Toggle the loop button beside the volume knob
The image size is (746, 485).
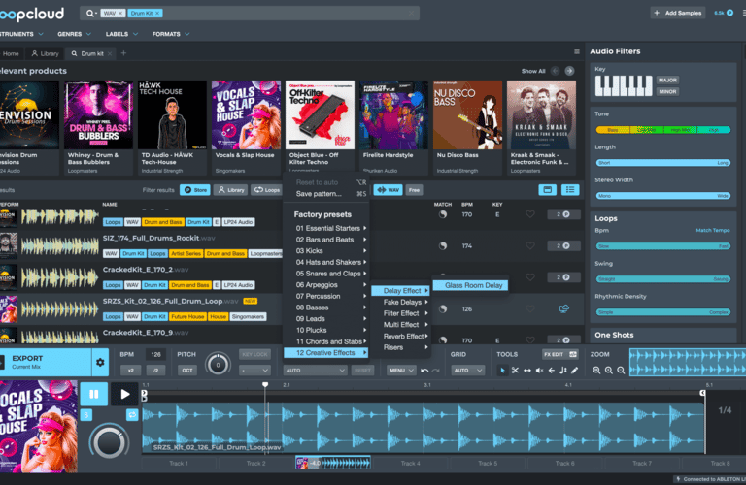pos(132,415)
